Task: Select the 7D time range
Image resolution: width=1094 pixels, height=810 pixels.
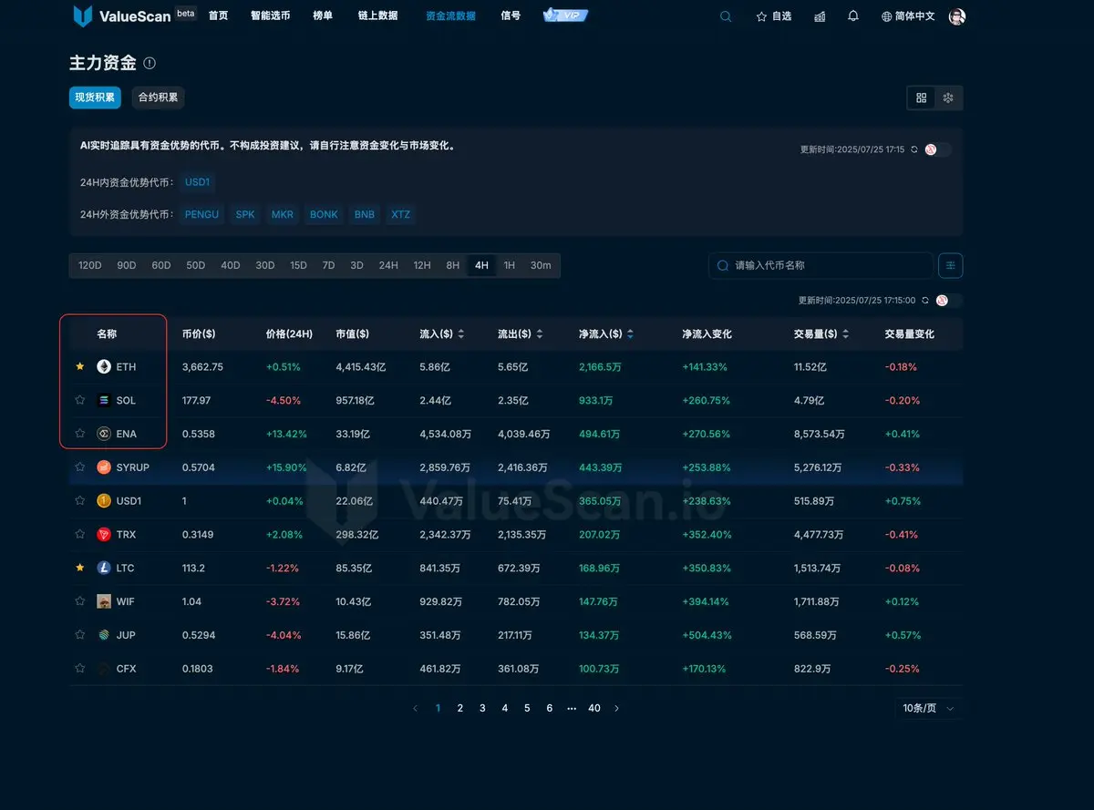Action: (328, 265)
